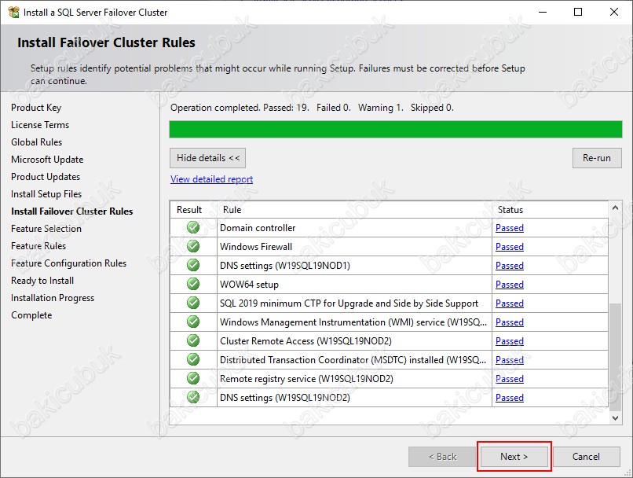
Task: Click green check icon for WOW64 setup rule
Action: (193, 284)
